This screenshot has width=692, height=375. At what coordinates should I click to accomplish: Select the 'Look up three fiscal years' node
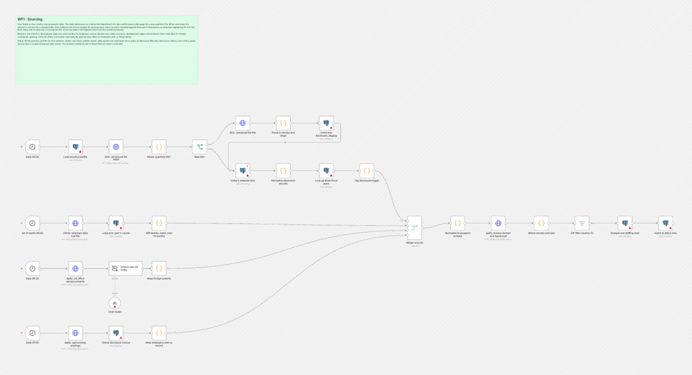(326, 171)
